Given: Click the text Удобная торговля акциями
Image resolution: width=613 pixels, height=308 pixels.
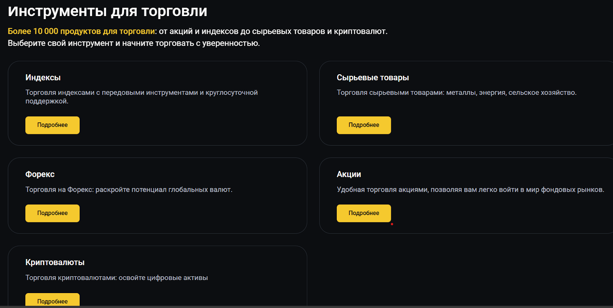Looking at the screenshot, I should point(470,189).
